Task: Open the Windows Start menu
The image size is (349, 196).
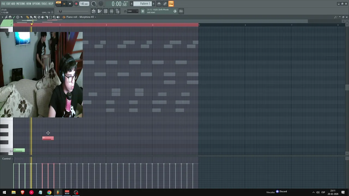Action: pyautogui.click(x=4, y=192)
